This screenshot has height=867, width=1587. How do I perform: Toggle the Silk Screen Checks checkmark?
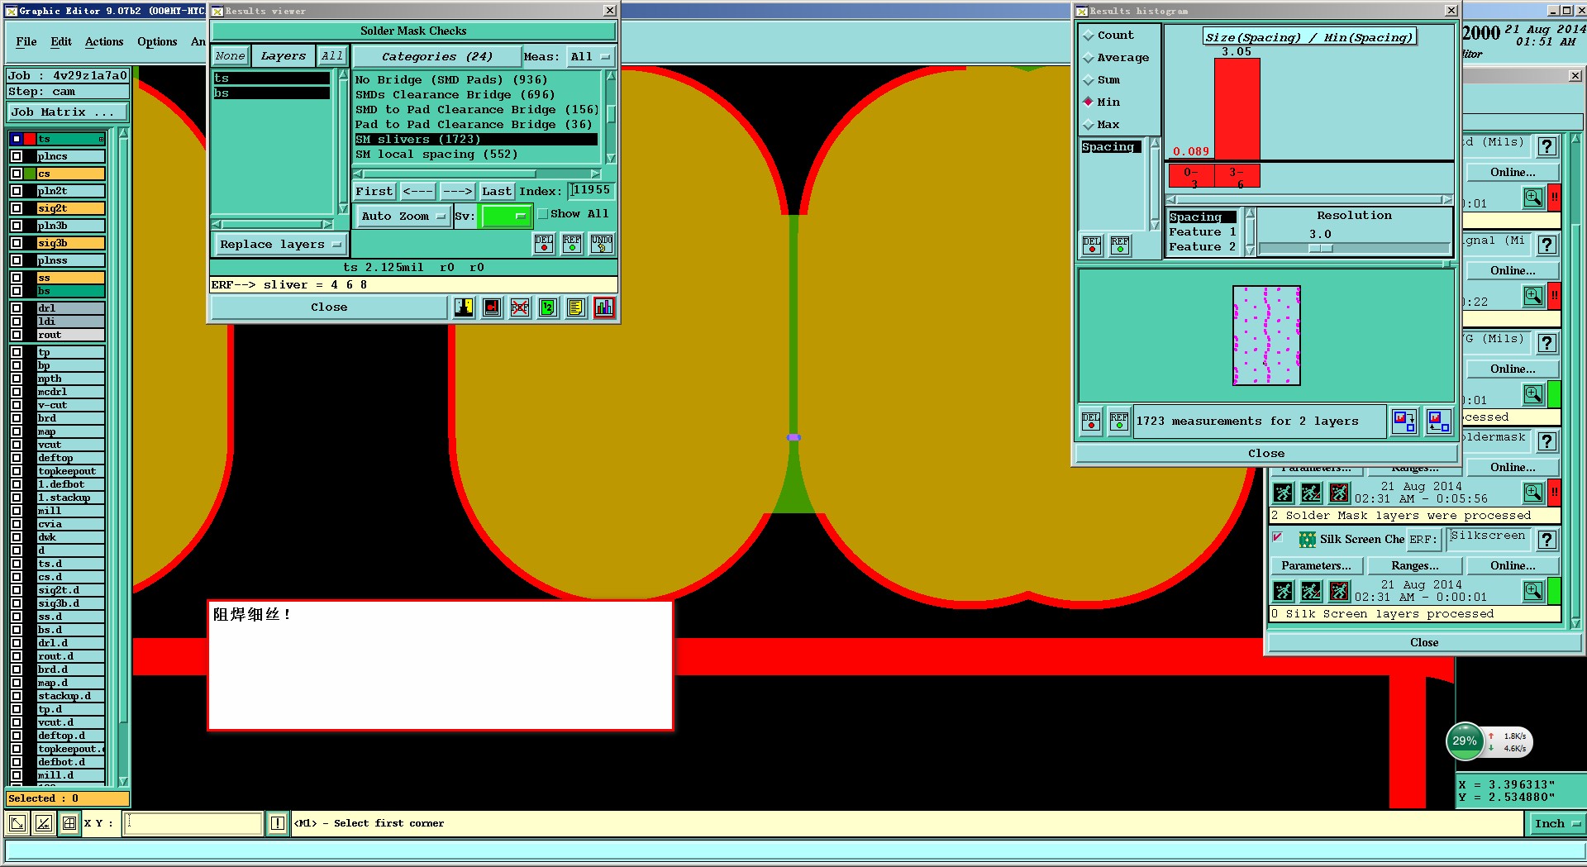1278,538
